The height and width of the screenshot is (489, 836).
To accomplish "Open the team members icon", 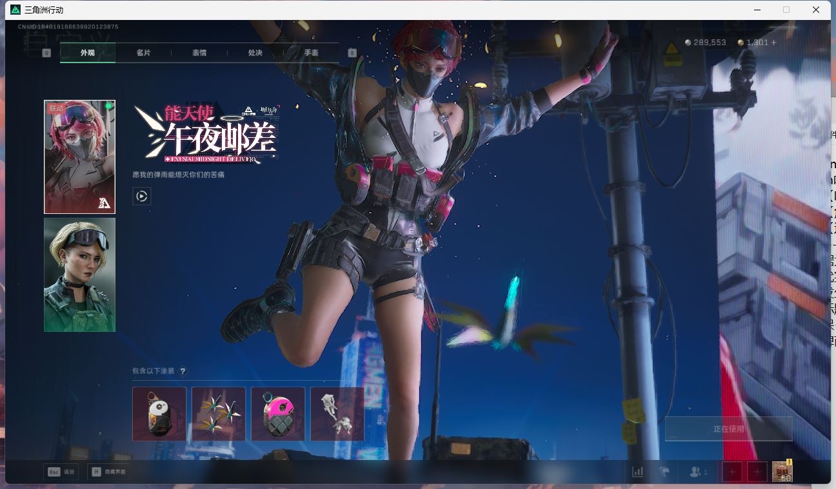I will coord(697,472).
